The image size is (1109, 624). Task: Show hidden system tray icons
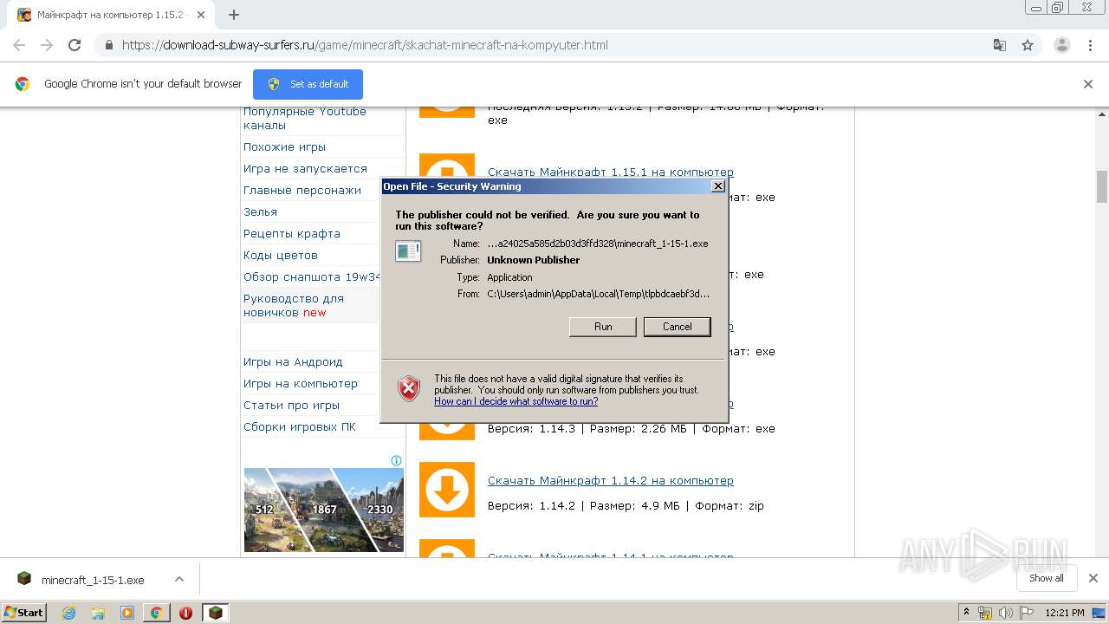(966, 613)
